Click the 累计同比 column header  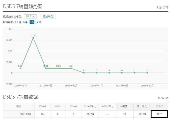click(142, 106)
